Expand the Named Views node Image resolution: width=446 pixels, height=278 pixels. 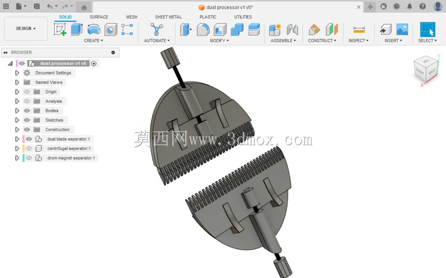coord(17,82)
